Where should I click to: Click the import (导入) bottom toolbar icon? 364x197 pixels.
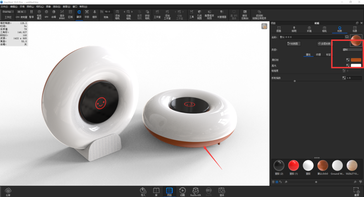click(x=143, y=192)
